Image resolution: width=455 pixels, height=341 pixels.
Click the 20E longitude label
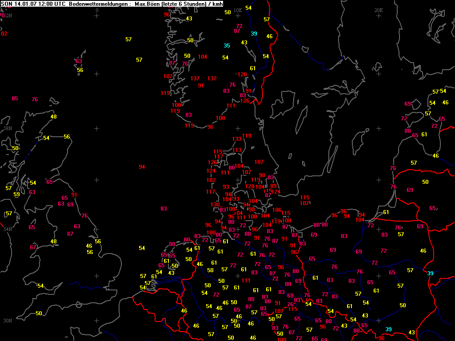coord(379,10)
